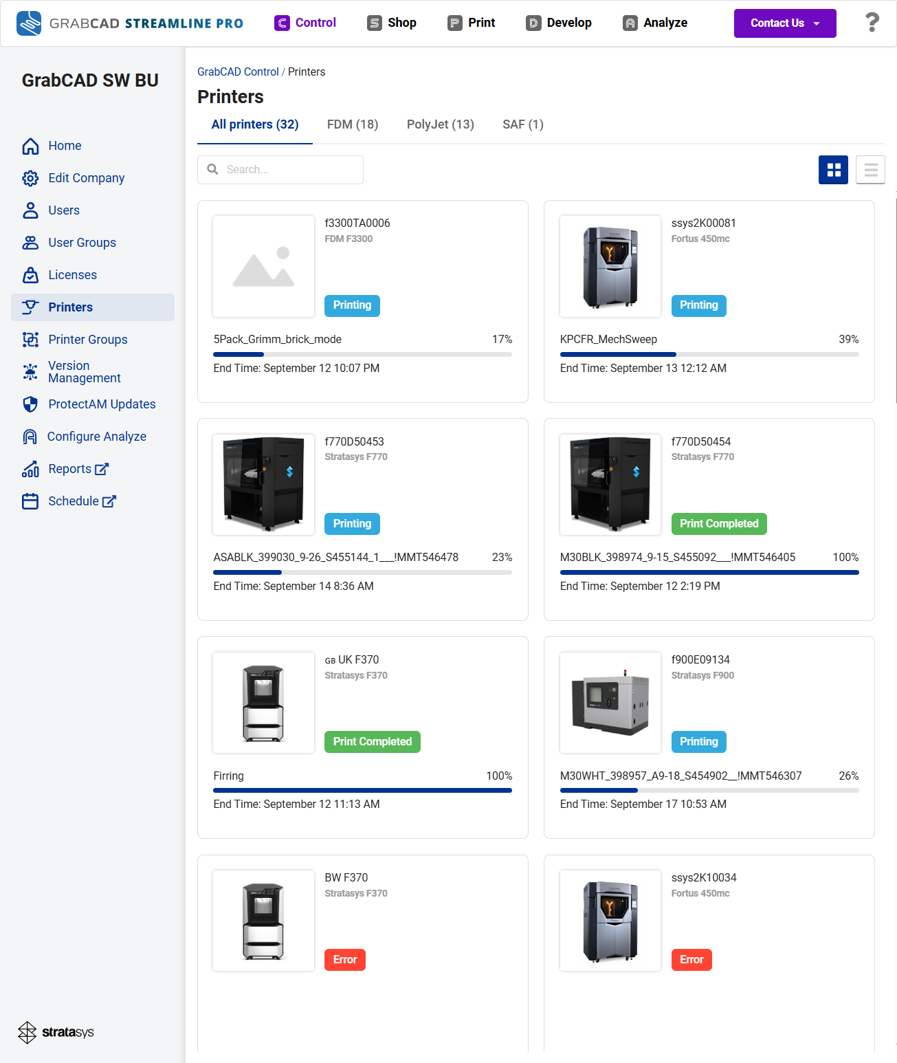Open Version Management from sidebar
Image resolution: width=897 pixels, height=1063 pixels.
pos(84,372)
